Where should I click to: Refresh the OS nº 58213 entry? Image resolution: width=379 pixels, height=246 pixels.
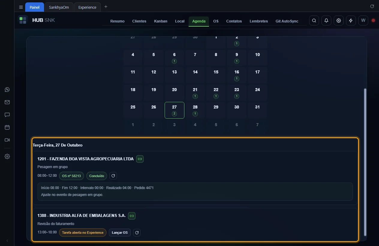coord(113,176)
